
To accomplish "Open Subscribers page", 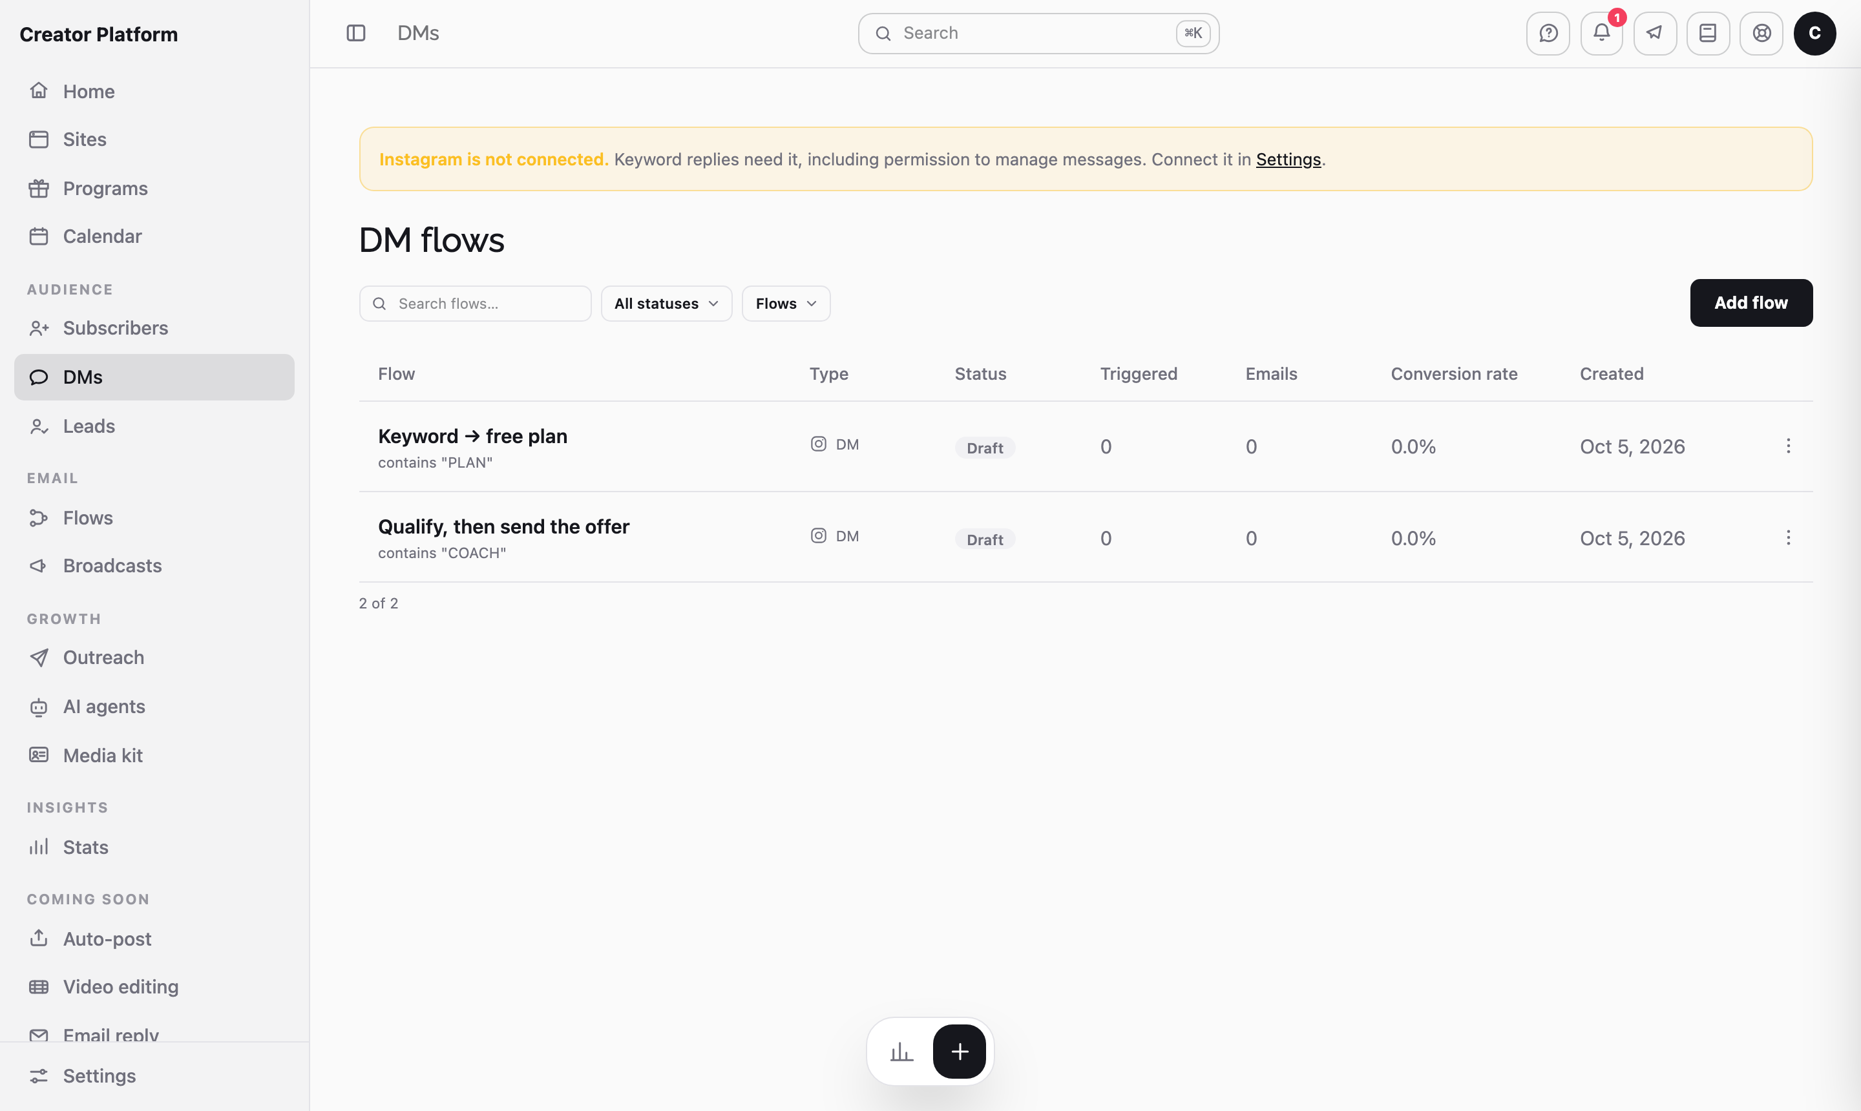I will pyautogui.click(x=154, y=328).
